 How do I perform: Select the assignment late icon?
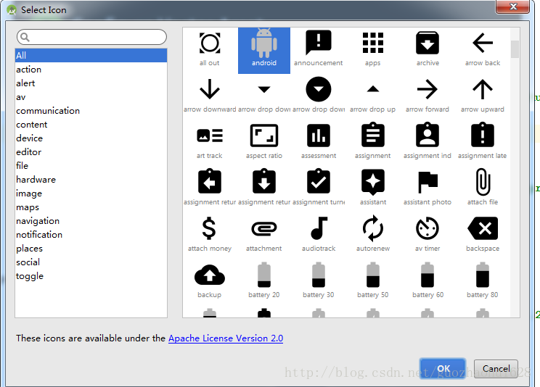point(483,135)
